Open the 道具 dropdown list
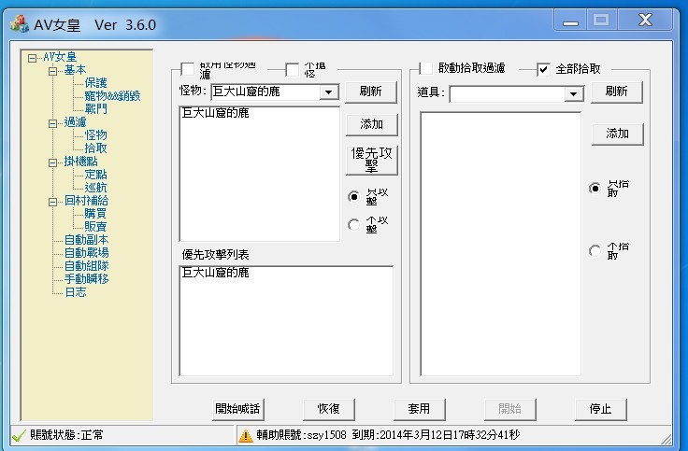688x451 pixels. [x=573, y=93]
